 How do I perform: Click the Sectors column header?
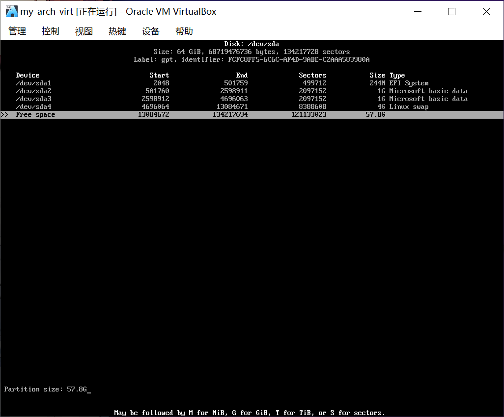tap(312, 76)
